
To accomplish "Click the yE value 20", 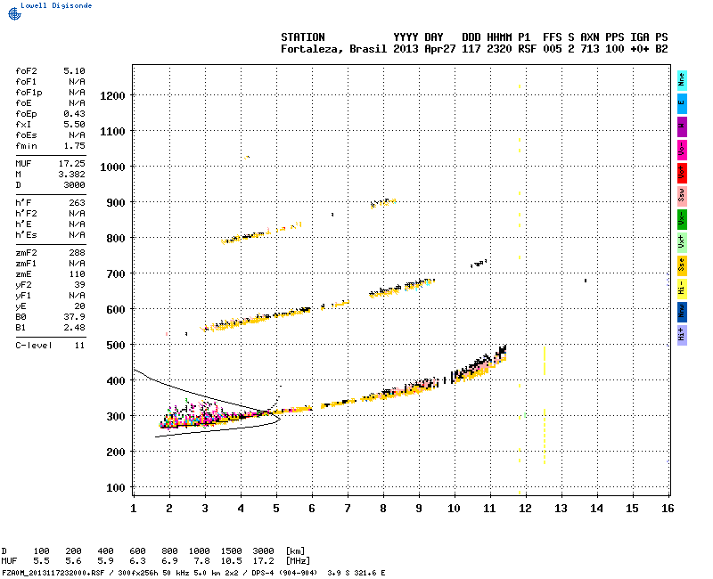I will 79,306.
